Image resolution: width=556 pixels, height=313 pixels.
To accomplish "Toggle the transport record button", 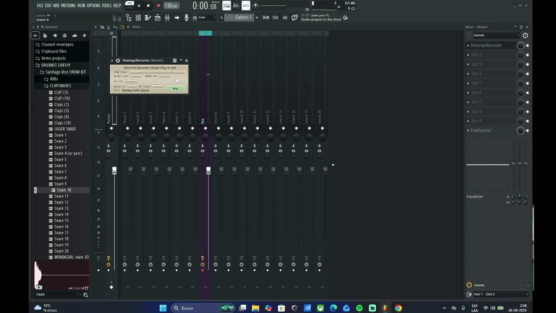I will pos(158,6).
